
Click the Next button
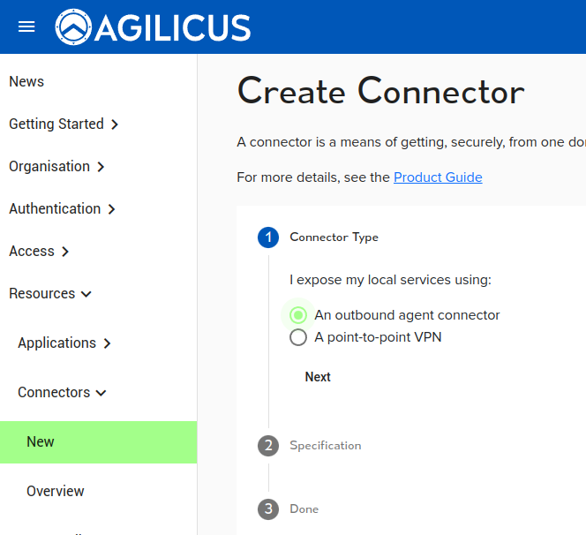[318, 377]
